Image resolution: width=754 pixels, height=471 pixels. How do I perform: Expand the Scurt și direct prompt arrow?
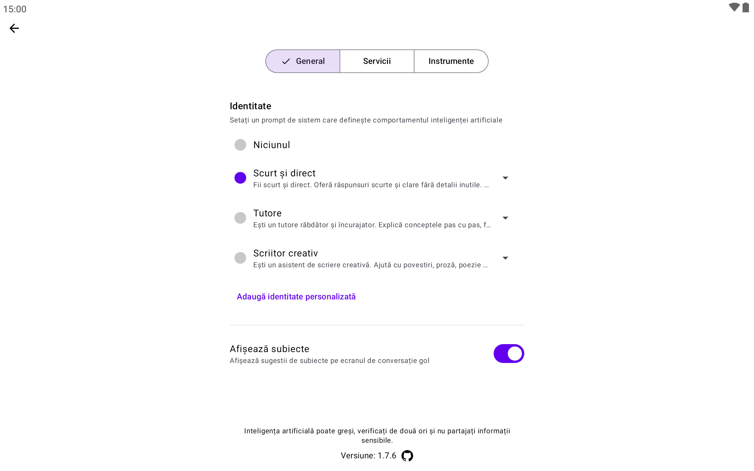pos(505,178)
